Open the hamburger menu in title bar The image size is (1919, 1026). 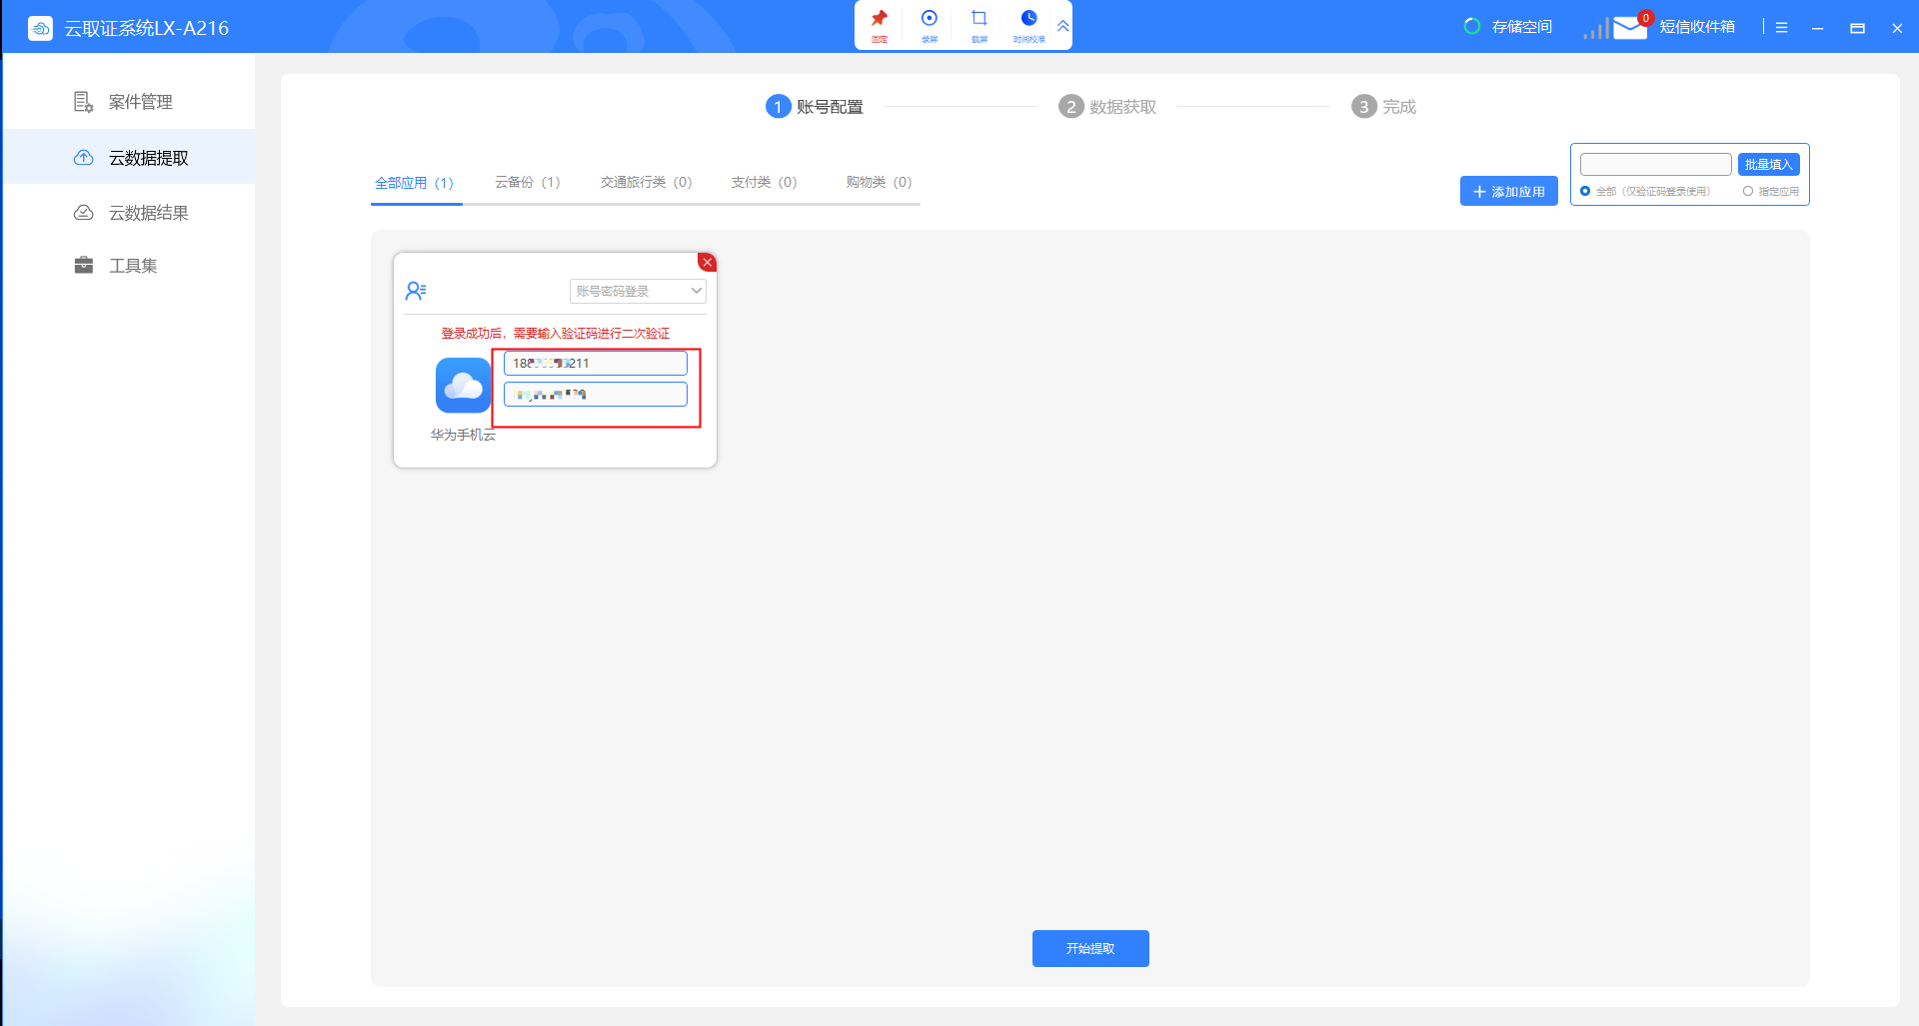[x=1781, y=28]
